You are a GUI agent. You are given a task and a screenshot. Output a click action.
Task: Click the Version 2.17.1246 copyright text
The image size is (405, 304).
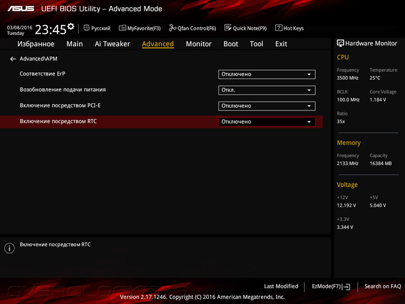click(x=202, y=297)
